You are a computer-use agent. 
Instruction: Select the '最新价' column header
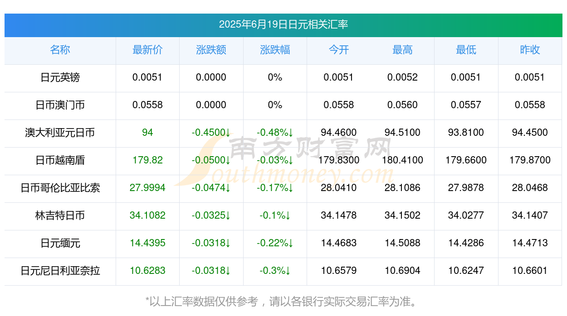pos(147,50)
